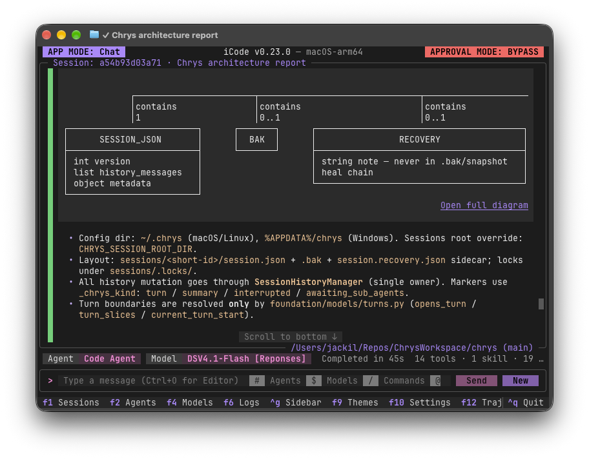Start a new chat with the New button
589x459 pixels.
(521, 380)
